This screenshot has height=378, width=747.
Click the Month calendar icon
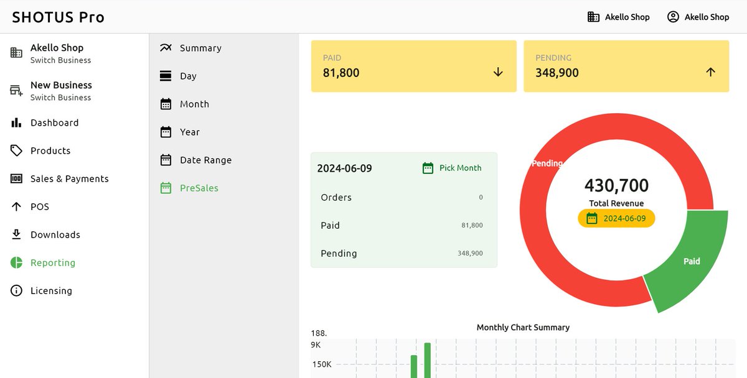(166, 104)
